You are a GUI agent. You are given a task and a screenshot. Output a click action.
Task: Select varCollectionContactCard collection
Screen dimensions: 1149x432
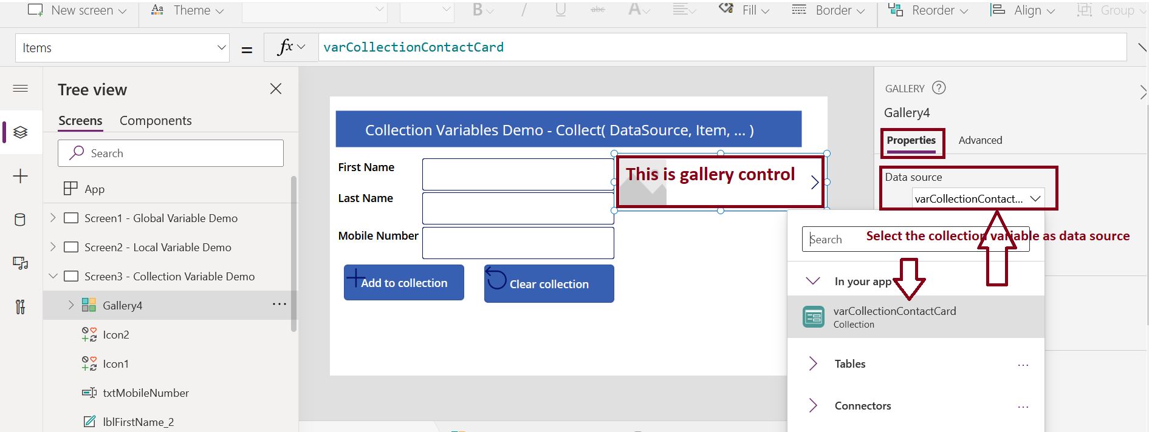click(916, 317)
